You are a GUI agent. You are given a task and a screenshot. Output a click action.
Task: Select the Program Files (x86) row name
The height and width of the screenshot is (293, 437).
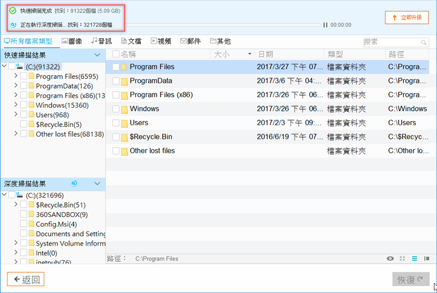tap(161, 95)
